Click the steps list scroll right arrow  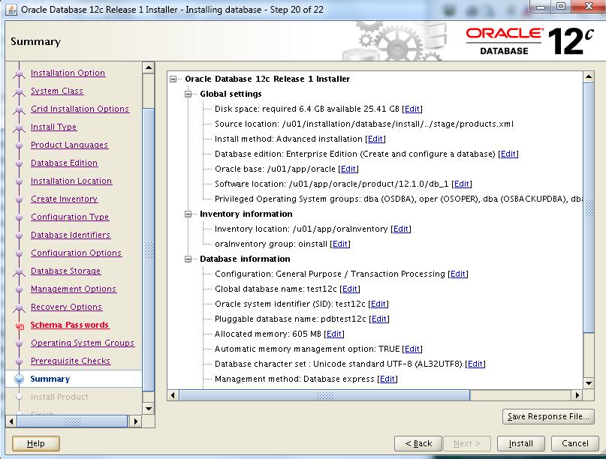click(135, 421)
